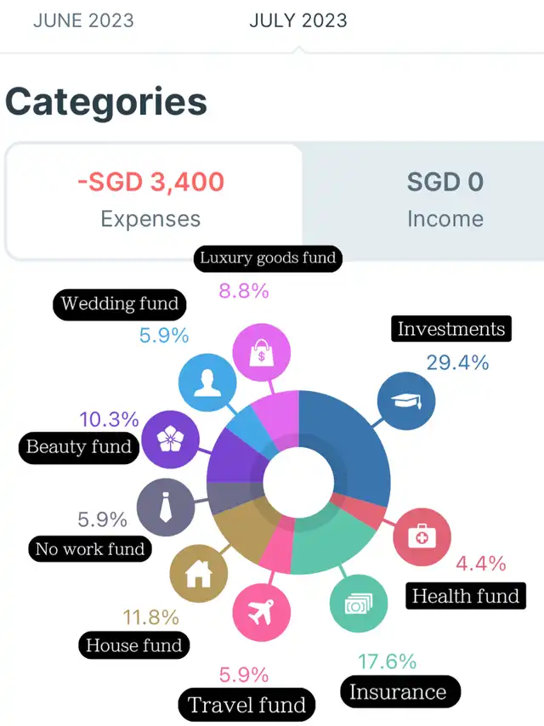Tap the airplane Travel fund icon
544x726 pixels.
(261, 612)
